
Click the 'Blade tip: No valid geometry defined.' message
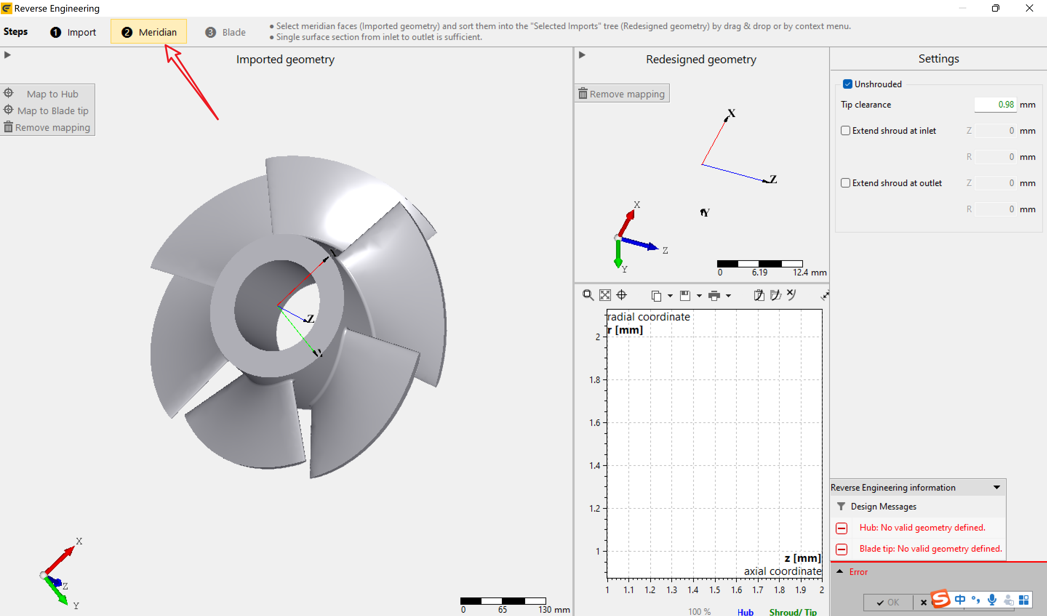pos(931,549)
